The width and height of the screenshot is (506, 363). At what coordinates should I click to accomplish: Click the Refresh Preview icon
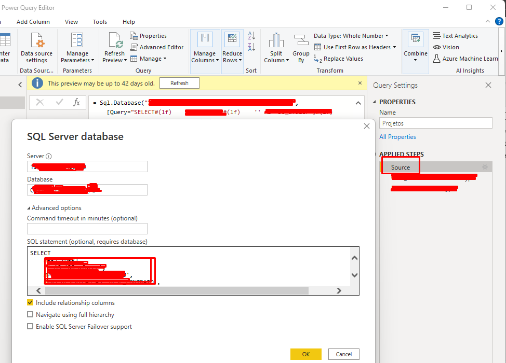point(115,40)
